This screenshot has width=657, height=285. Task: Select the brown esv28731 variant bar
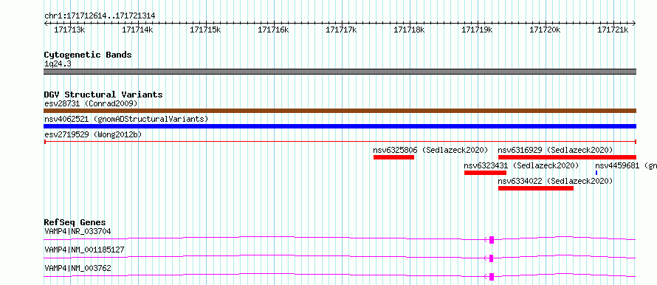(340, 111)
